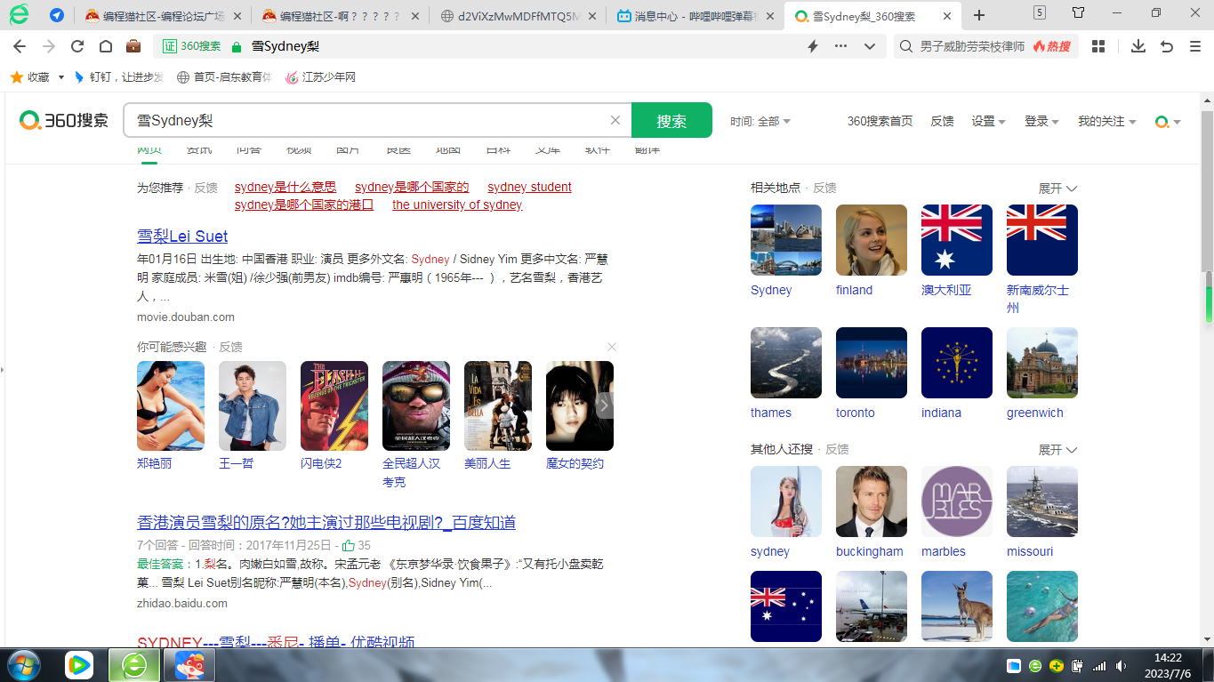
Task: Open the 江苏少年网 bookmark
Action: pos(320,77)
